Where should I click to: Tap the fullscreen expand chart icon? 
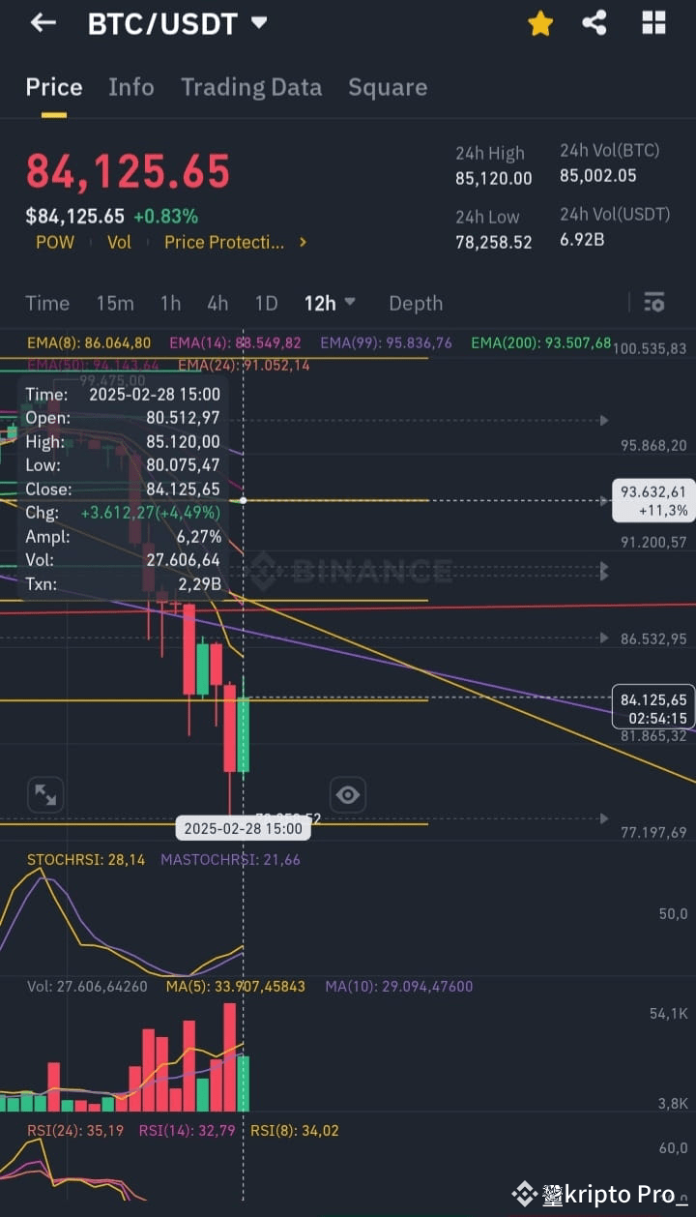click(x=45, y=795)
